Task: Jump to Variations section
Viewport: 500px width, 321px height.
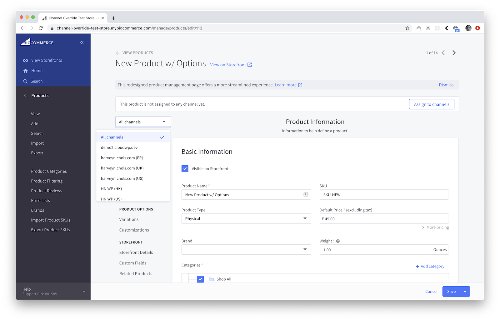Action: 129,219
